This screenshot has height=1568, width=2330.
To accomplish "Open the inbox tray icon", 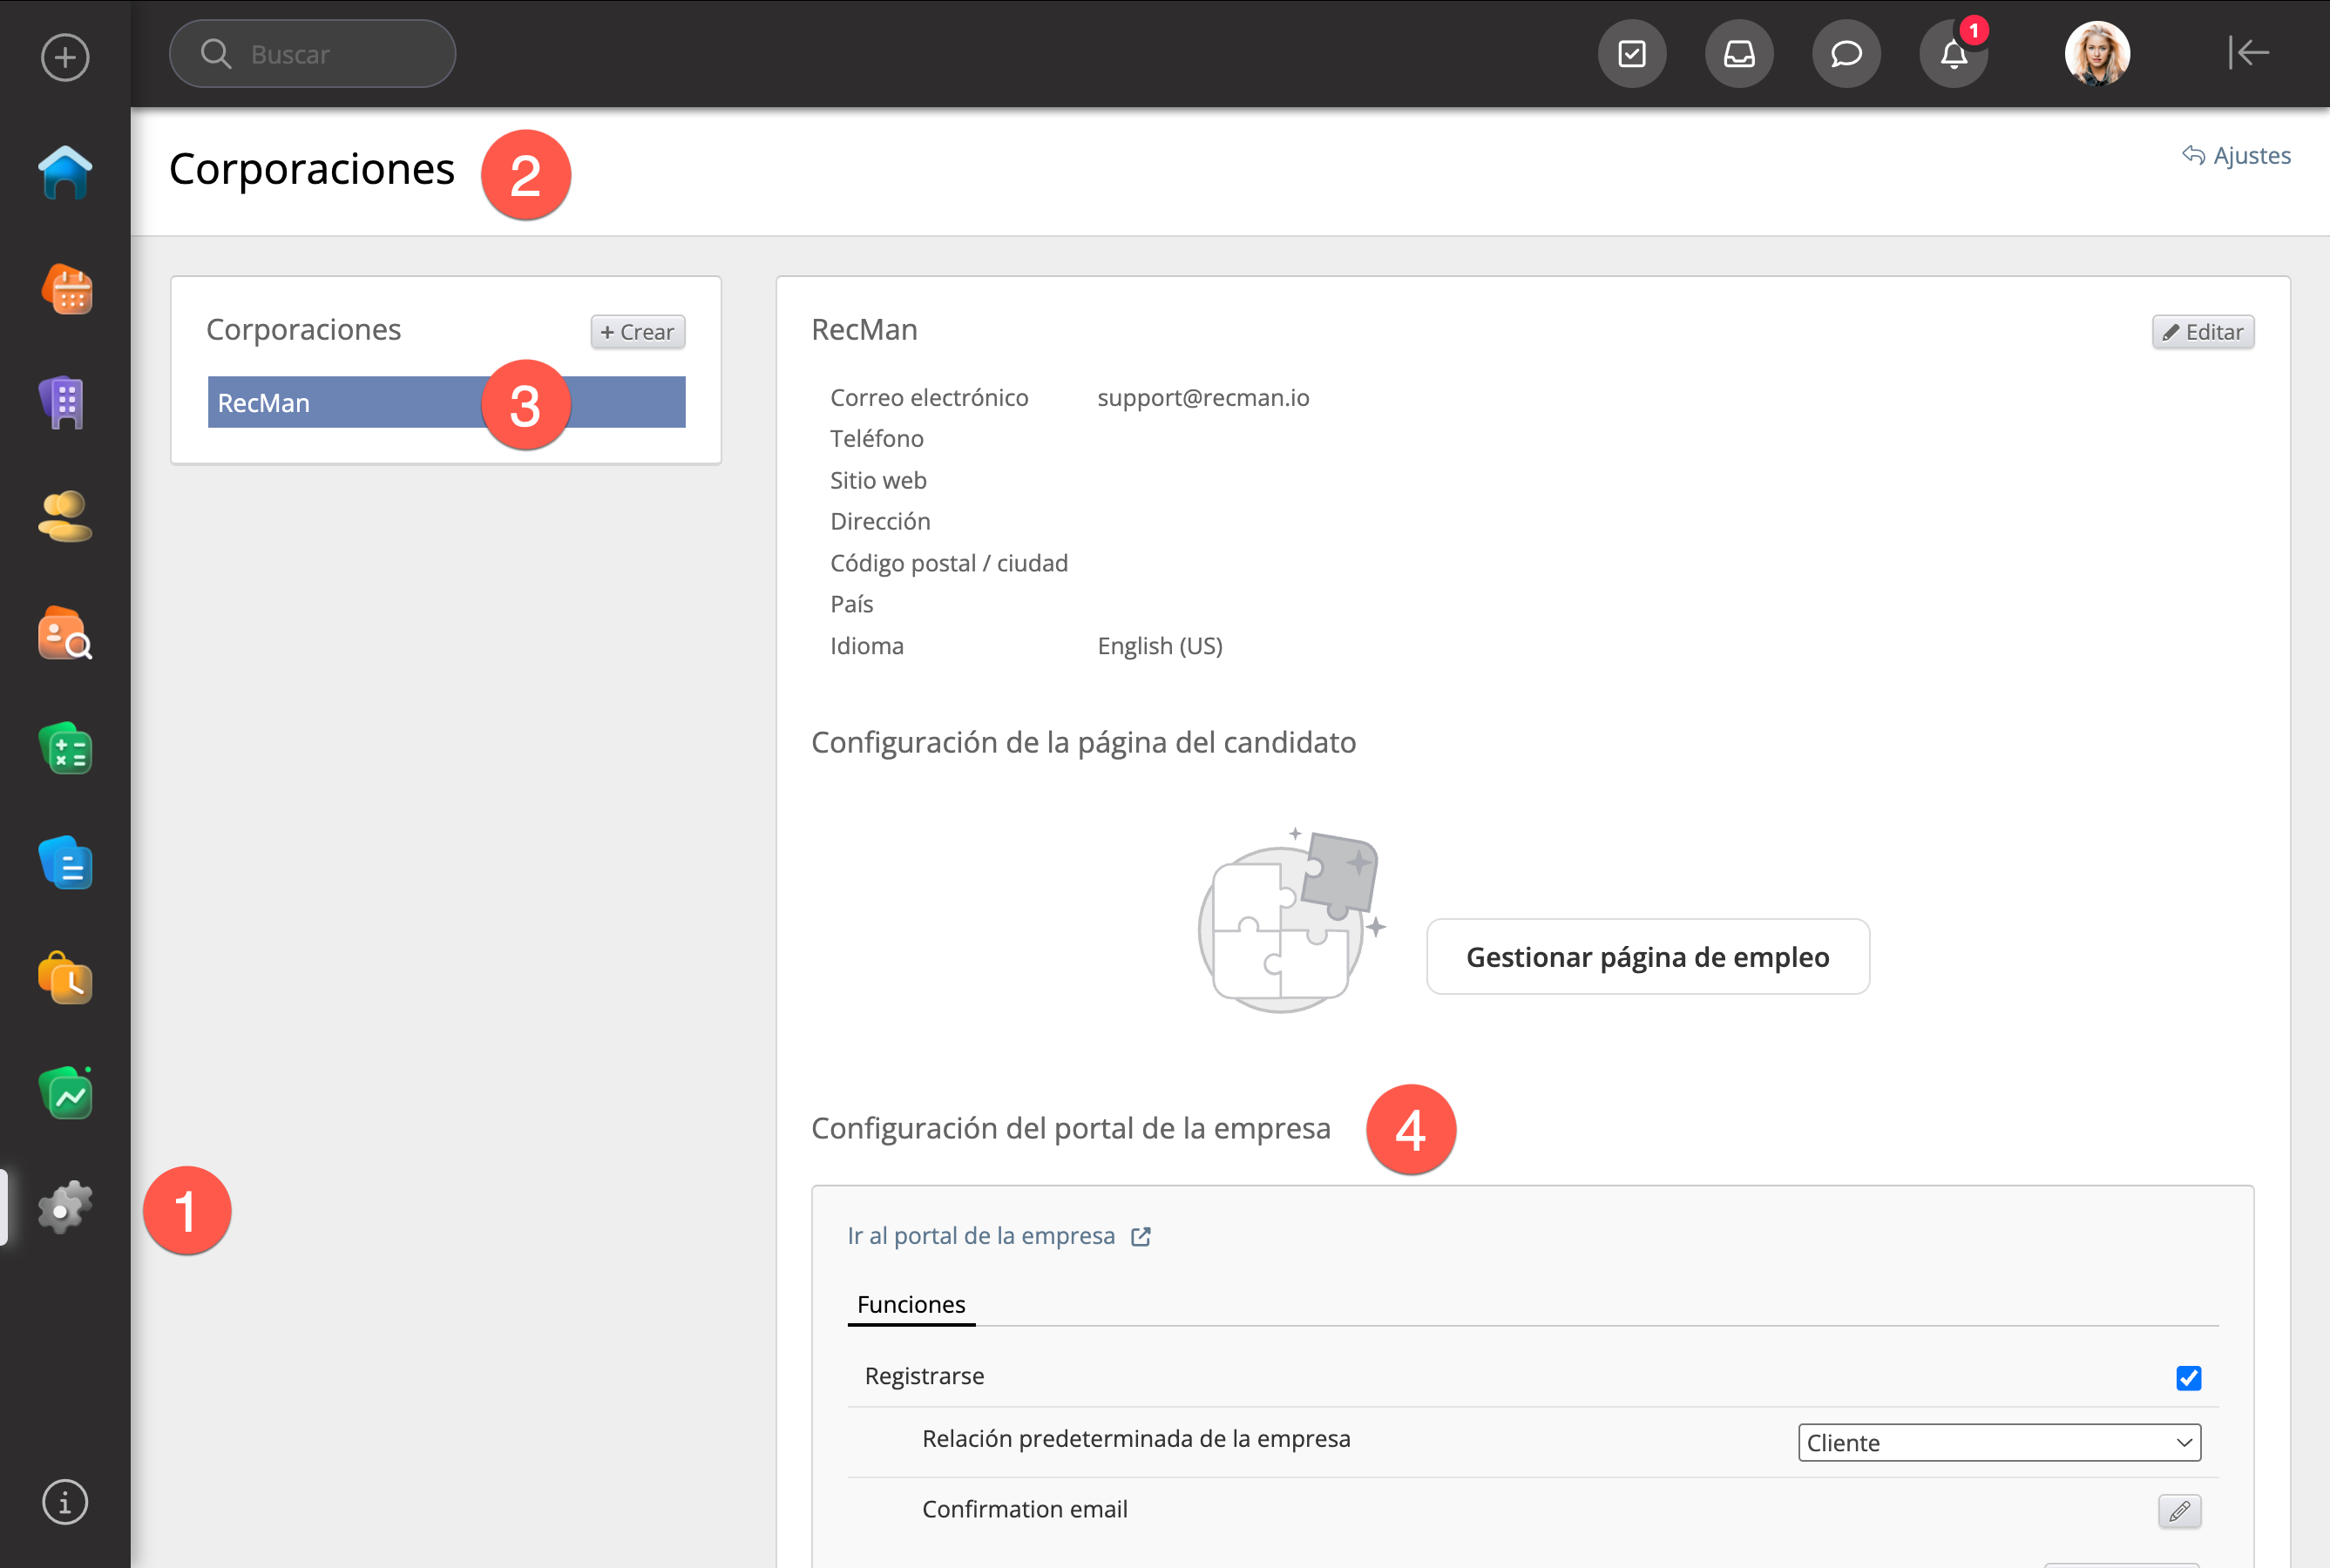I will tap(1739, 54).
